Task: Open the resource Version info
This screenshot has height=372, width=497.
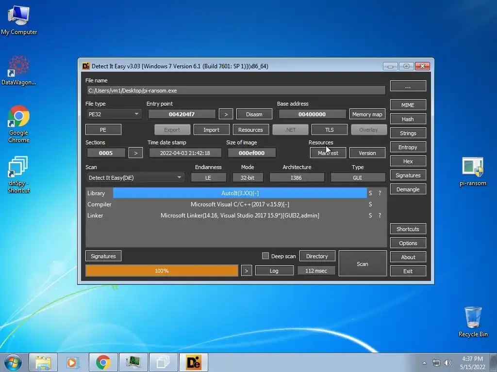Action: click(x=367, y=153)
